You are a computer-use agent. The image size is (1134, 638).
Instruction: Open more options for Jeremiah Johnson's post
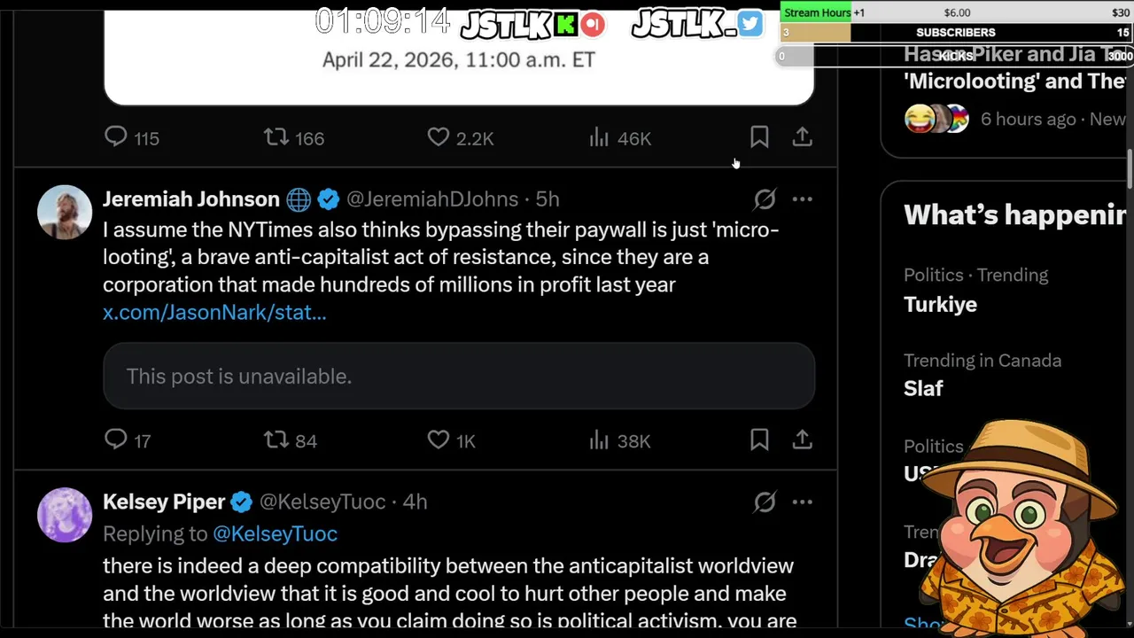802,199
